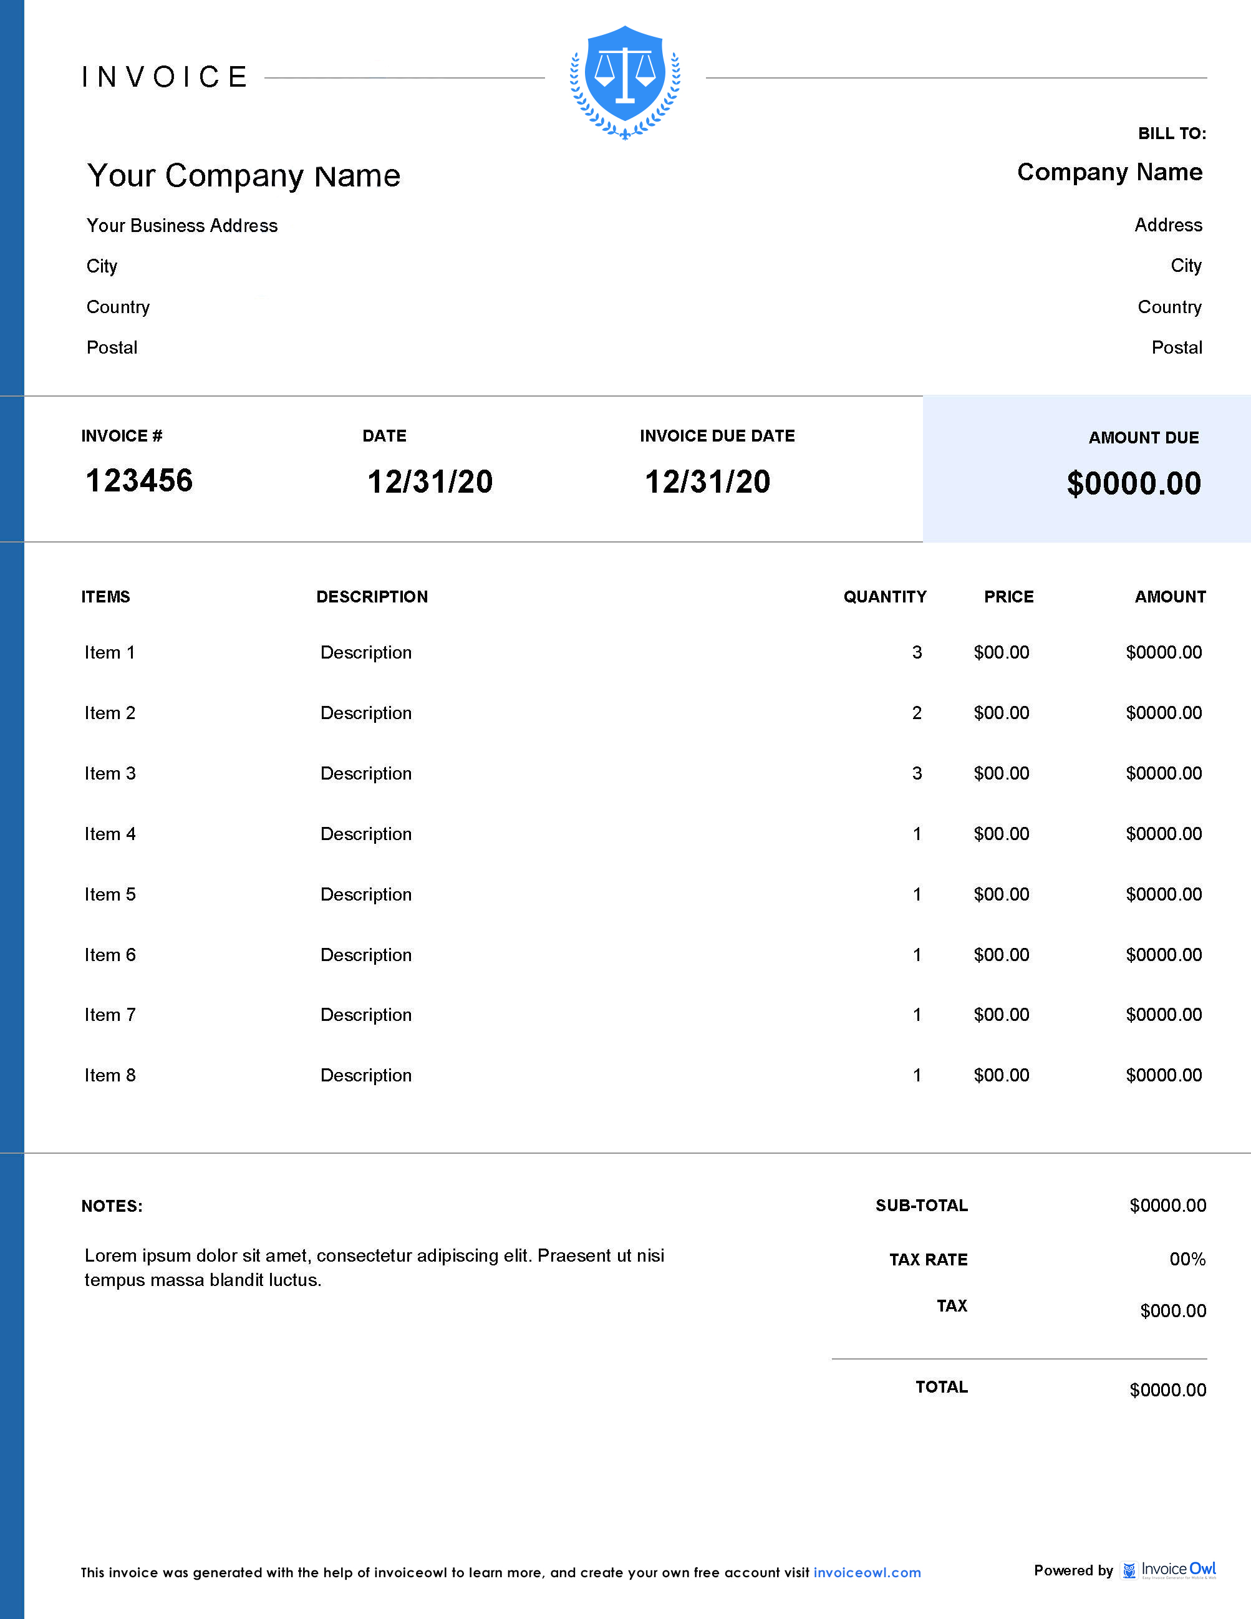
Task: Click the amount for Item 8
Action: click(1164, 1075)
